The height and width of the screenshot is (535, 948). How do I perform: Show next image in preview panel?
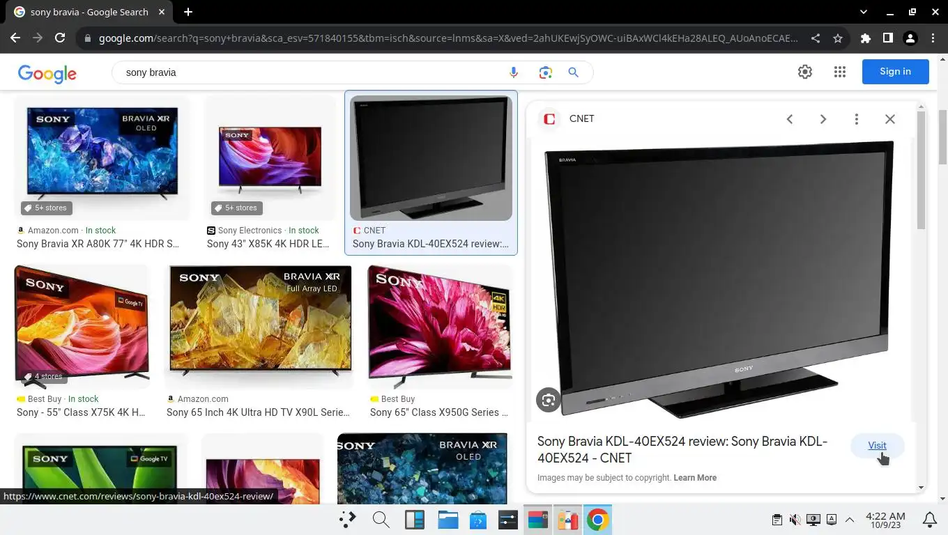click(x=823, y=119)
